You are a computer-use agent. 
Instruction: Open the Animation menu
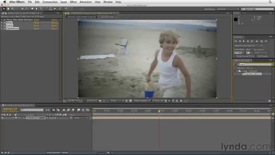coord(86,2)
